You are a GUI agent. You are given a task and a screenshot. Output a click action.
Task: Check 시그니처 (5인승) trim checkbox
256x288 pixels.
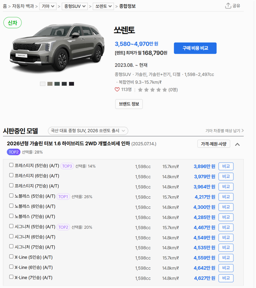tap(11, 226)
